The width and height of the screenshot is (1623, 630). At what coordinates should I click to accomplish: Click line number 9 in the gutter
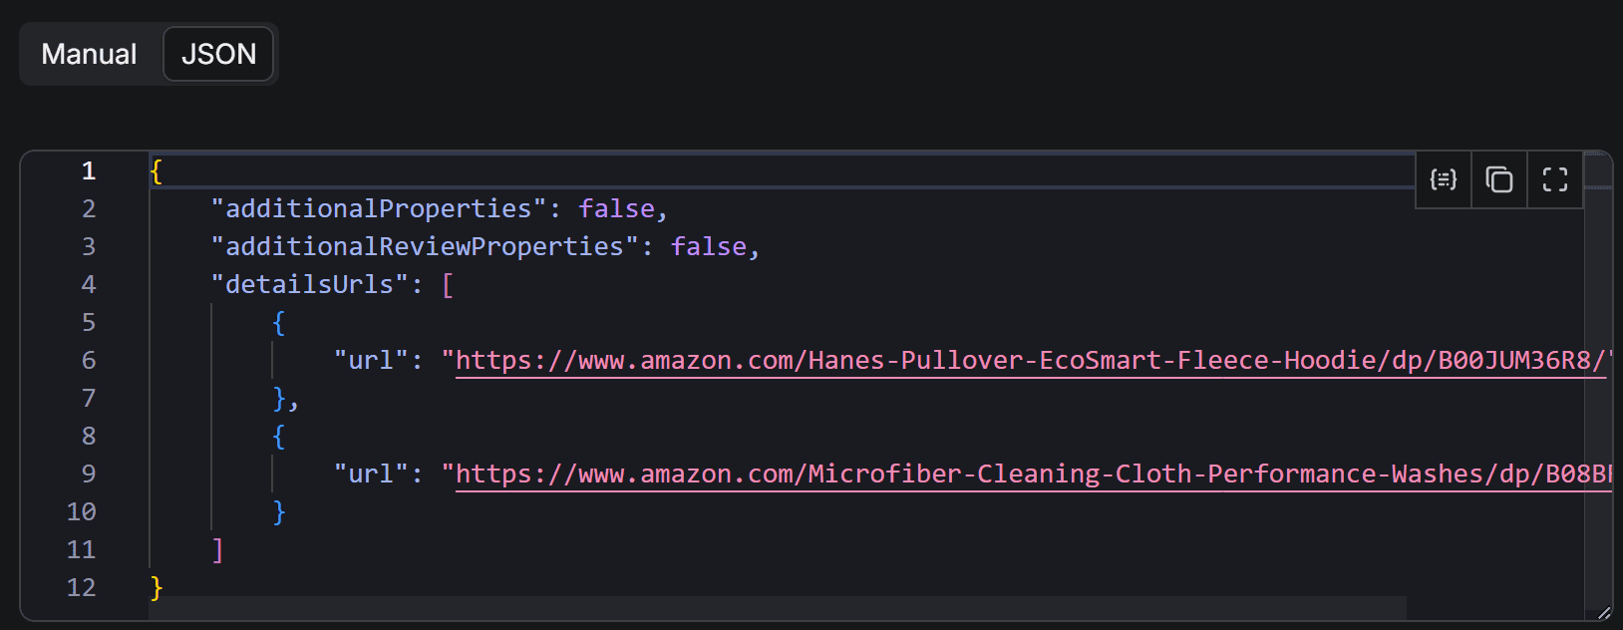pos(88,473)
